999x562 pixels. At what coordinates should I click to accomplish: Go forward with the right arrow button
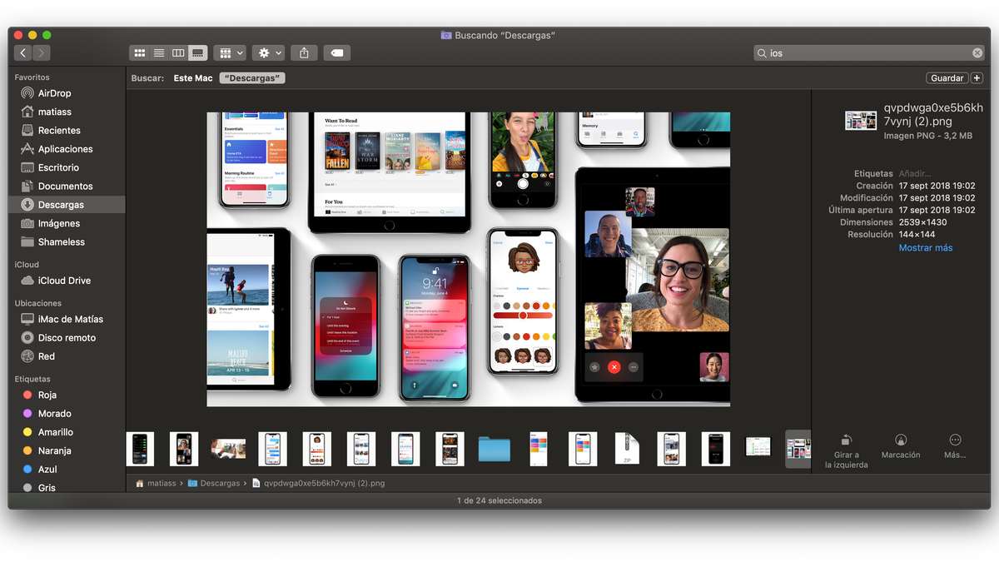(42, 52)
